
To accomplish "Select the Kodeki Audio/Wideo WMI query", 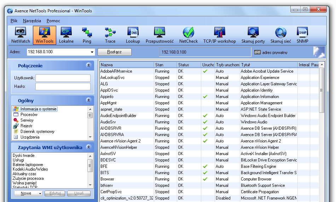I will (x=30, y=169).
